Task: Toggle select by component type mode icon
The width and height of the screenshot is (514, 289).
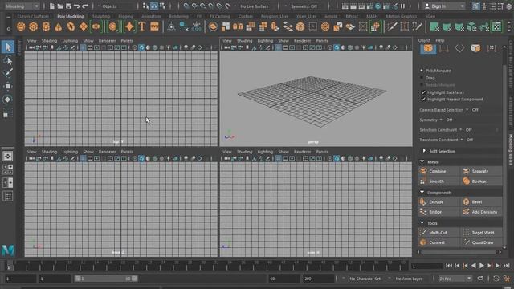Action: point(162,6)
